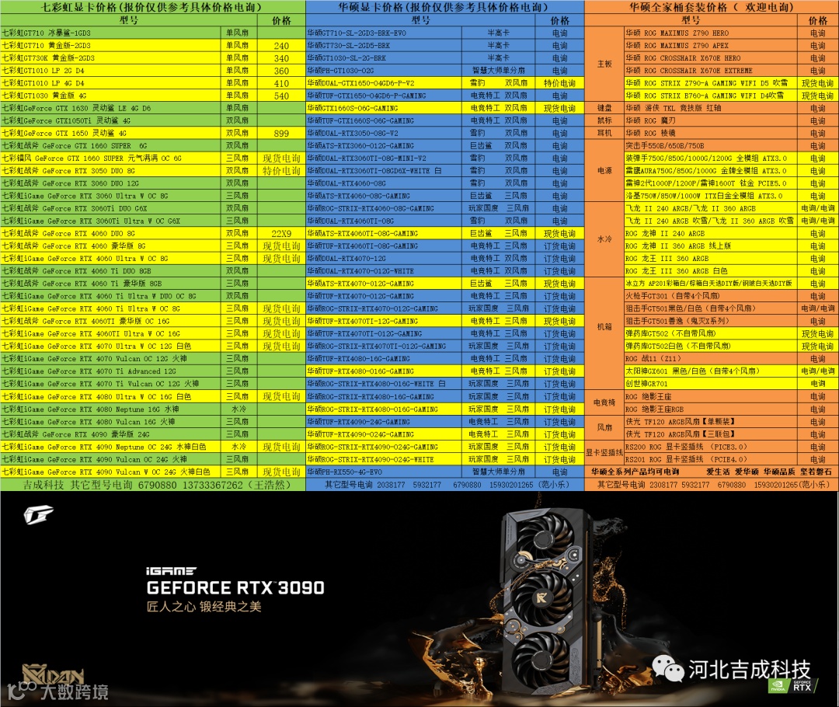Select row 华硕DUAL-GTX1650-O4GD6-P-V2

[x=445, y=83]
